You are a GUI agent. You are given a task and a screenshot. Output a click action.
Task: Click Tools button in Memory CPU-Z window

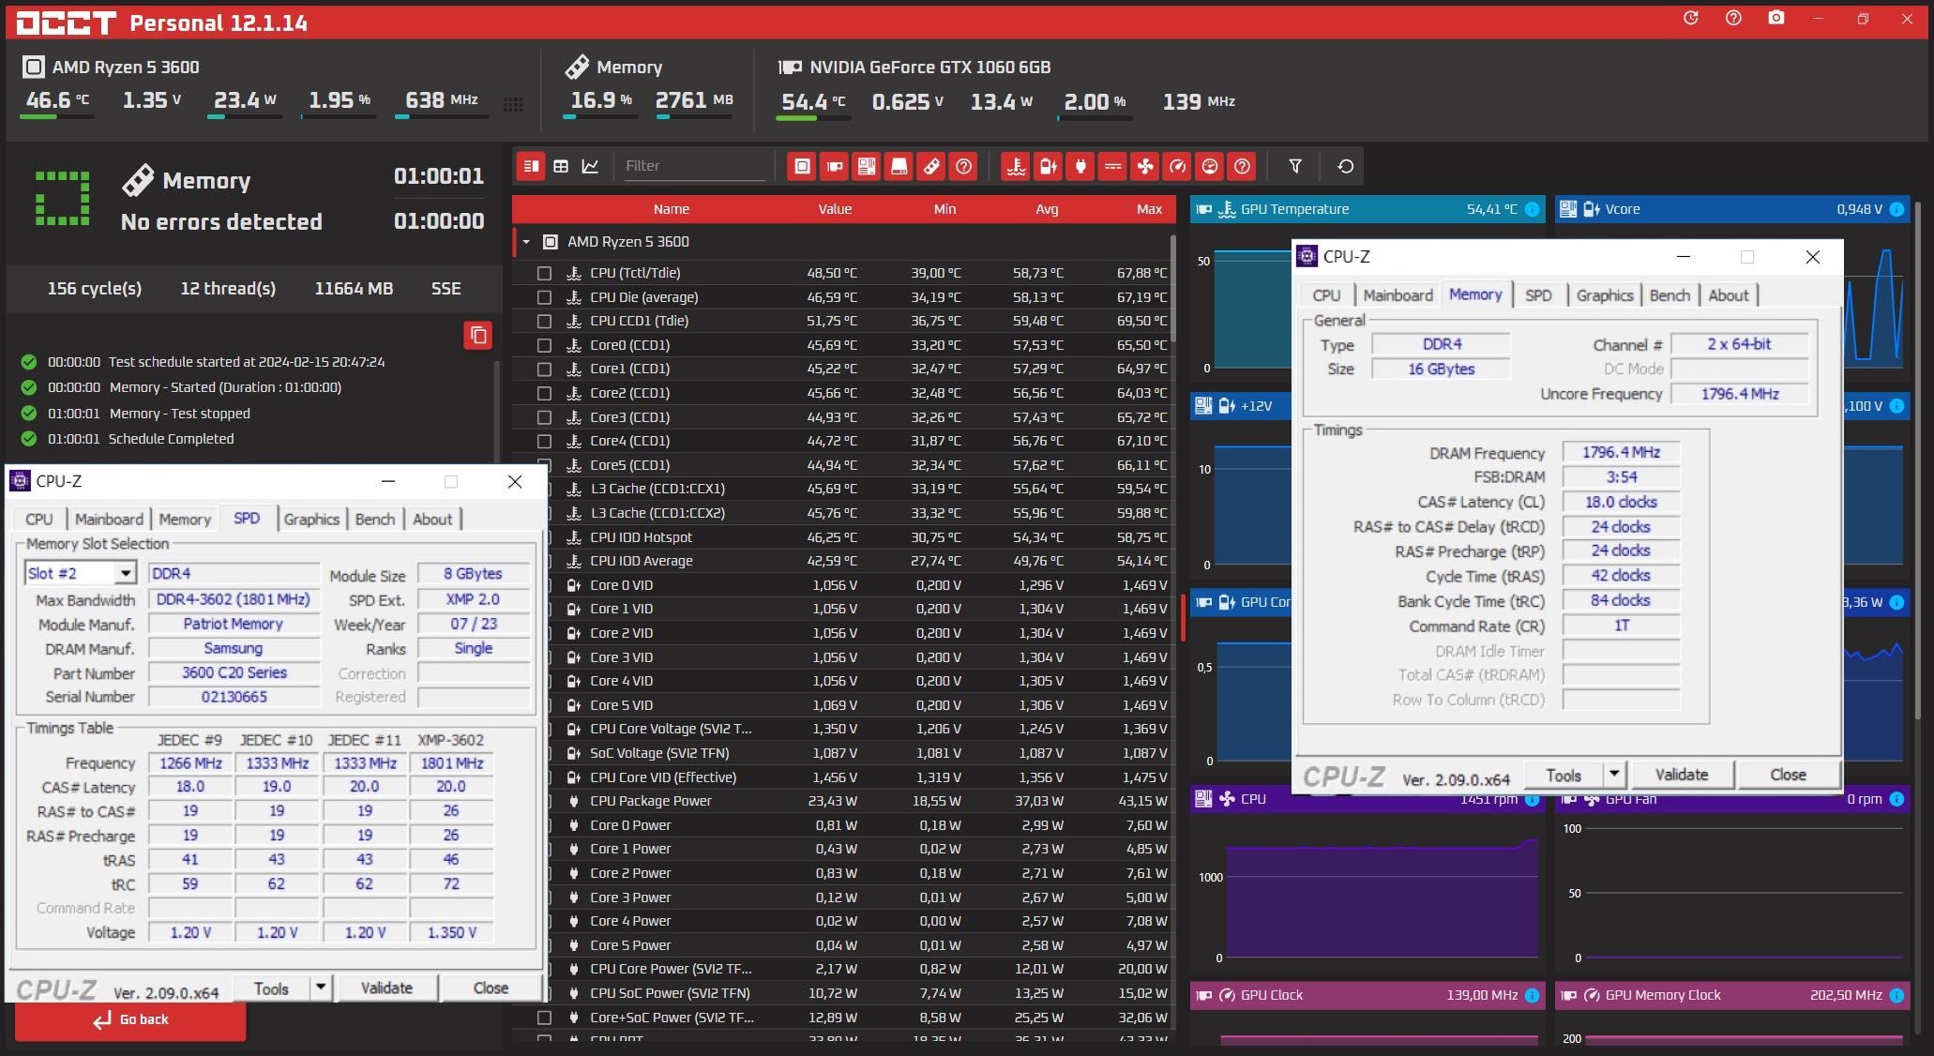[1564, 775]
